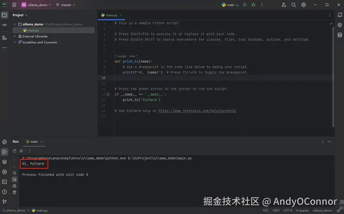Expand Scratches and Consoles node
The height and width of the screenshot is (214, 344).
coord(14,42)
